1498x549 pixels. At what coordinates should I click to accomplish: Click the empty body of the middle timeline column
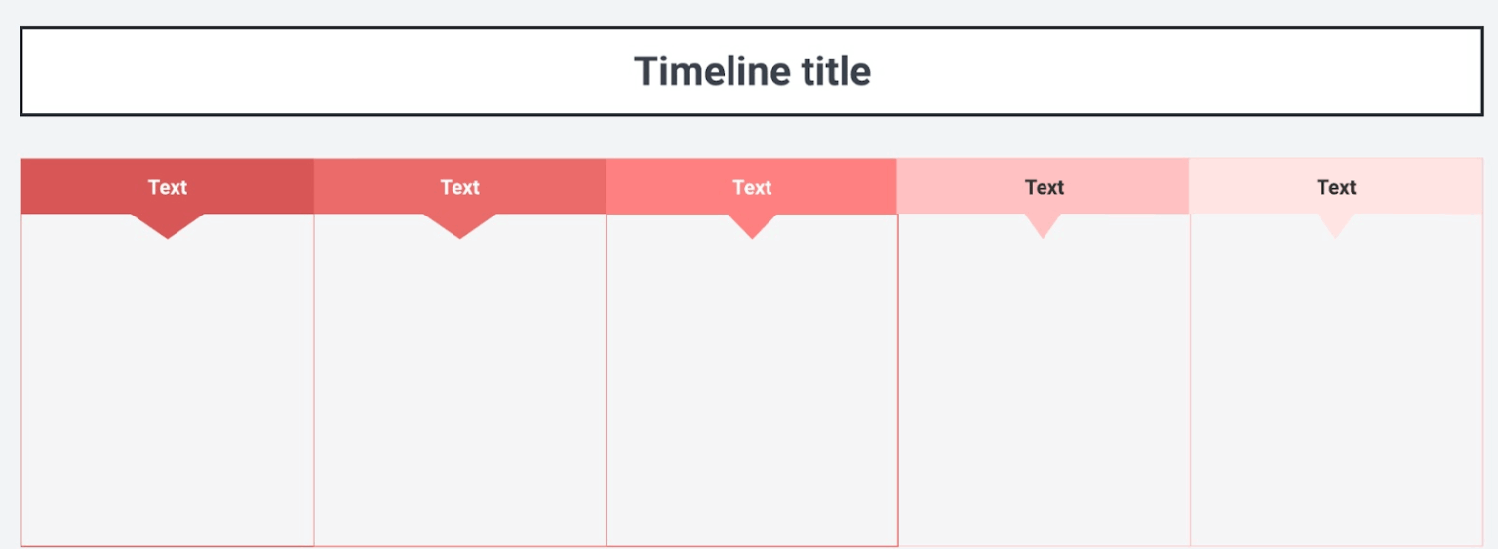[752, 390]
